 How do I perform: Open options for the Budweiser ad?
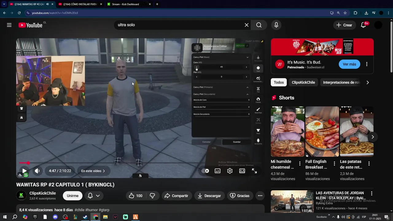click(367, 64)
